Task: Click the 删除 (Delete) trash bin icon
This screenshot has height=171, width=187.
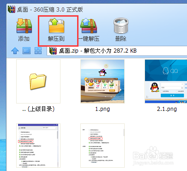Action: 121,26
